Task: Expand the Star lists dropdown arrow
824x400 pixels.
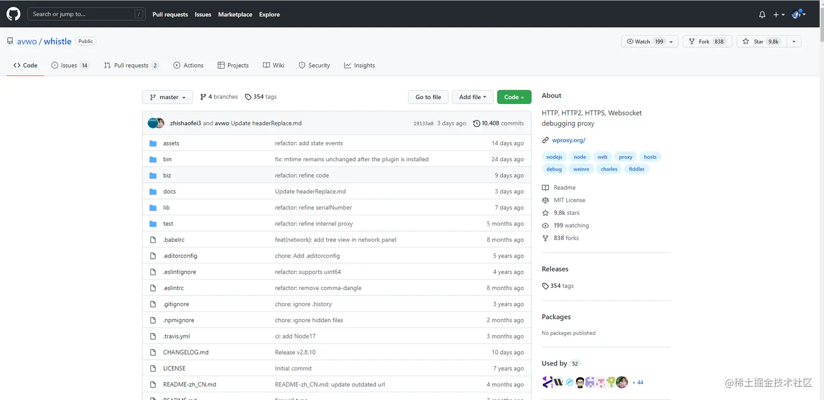Action: [793, 41]
